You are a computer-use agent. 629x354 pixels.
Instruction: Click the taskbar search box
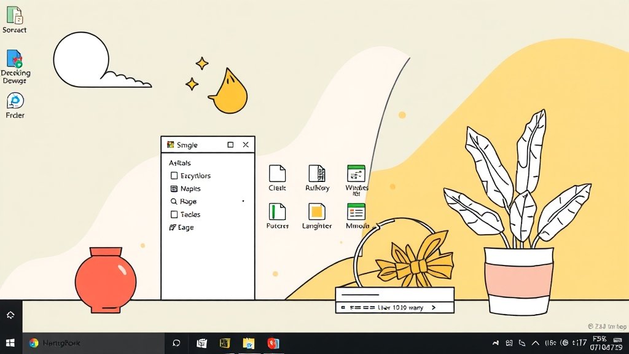coord(92,343)
